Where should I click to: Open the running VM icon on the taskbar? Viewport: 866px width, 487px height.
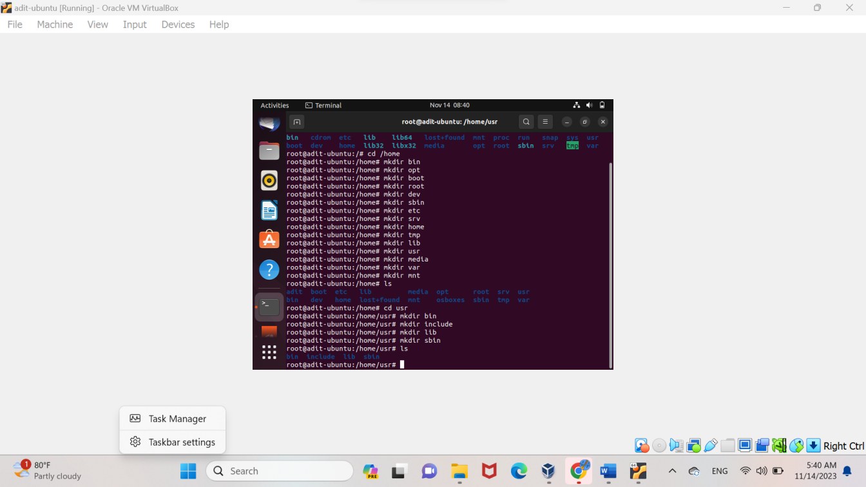(x=638, y=472)
